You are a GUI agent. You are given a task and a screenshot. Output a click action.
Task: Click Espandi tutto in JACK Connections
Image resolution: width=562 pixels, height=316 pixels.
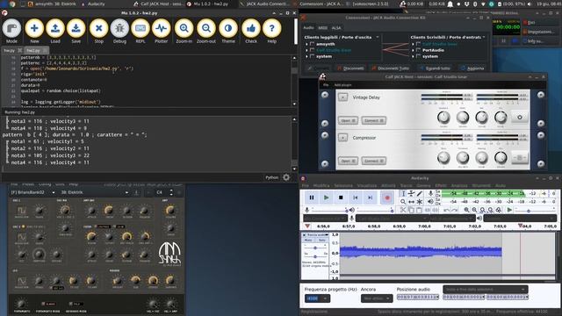pyautogui.click(x=435, y=68)
